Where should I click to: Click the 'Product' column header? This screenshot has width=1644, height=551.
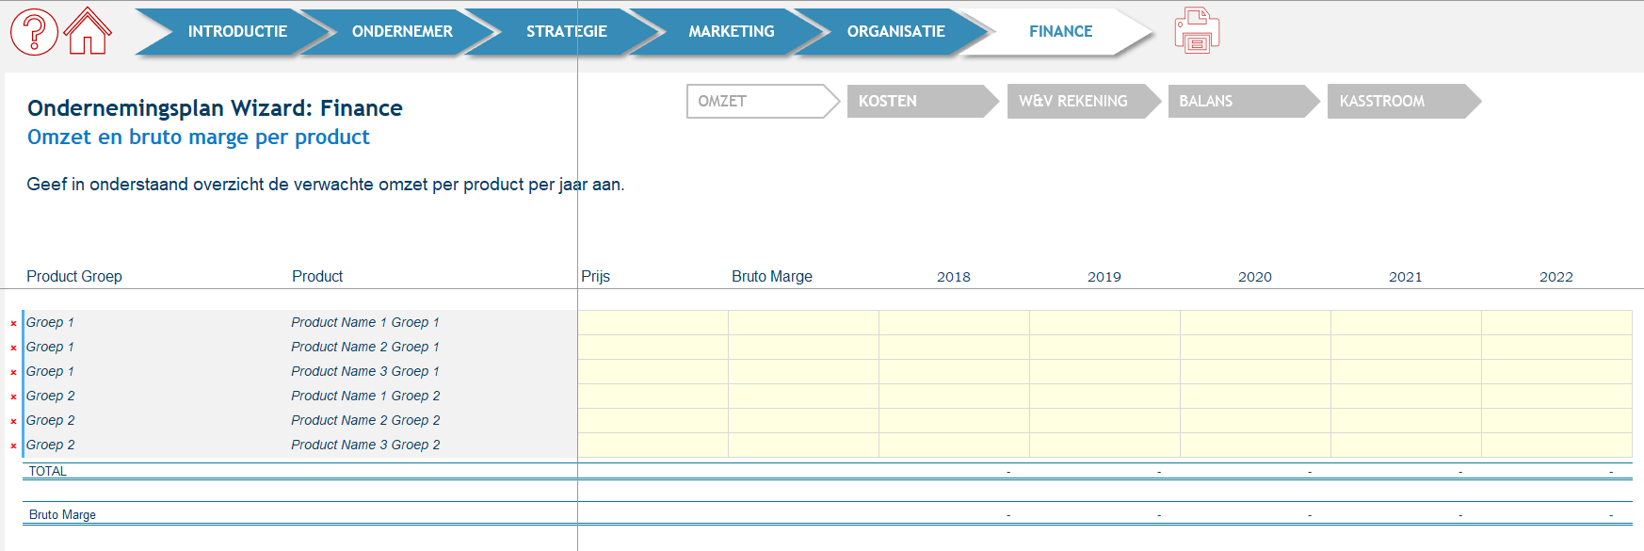tap(317, 276)
